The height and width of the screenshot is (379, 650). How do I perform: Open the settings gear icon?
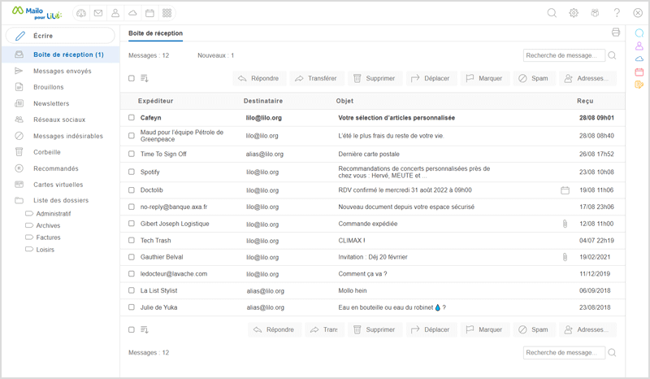(574, 13)
